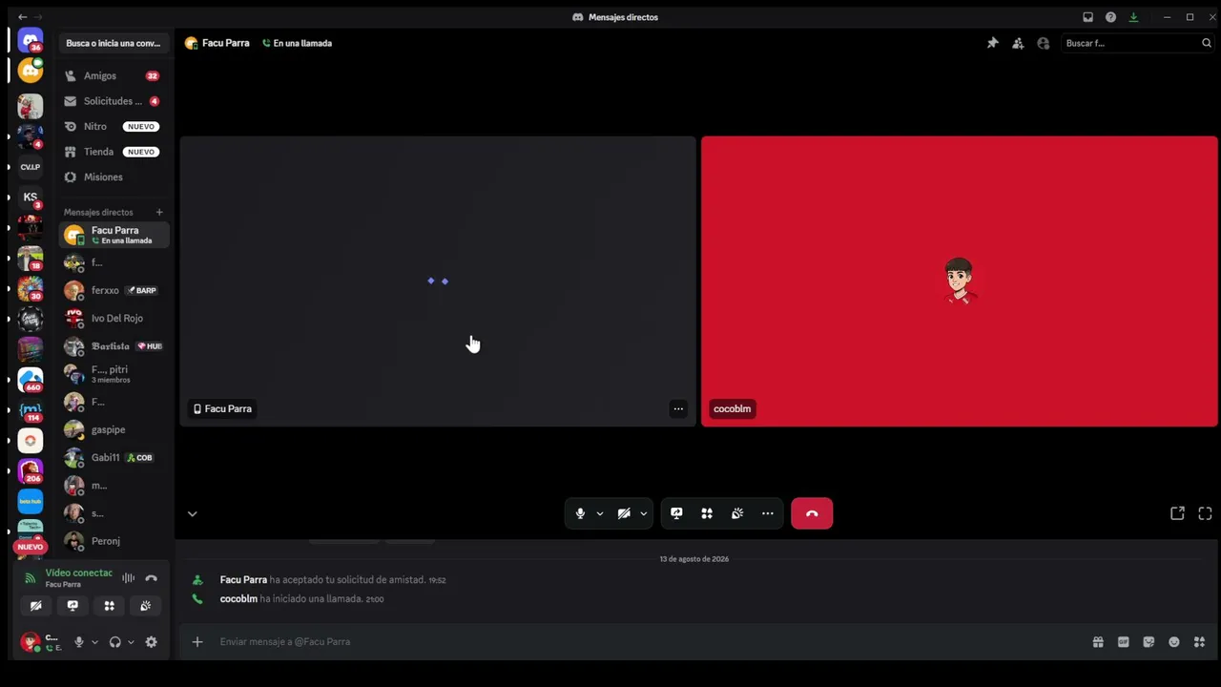Pop out the call window
Viewport: 1221px width, 687px height.
1177,513
